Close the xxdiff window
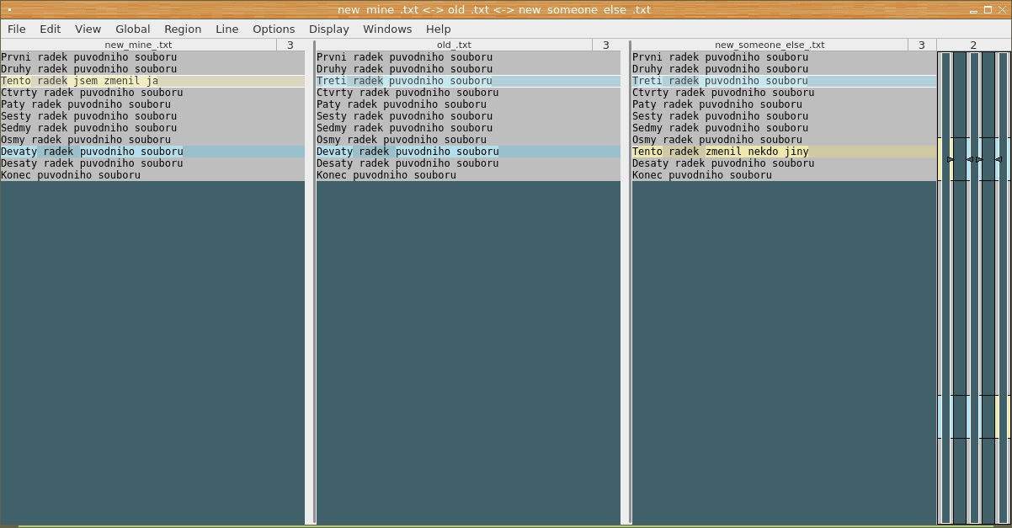 coord(1002,10)
